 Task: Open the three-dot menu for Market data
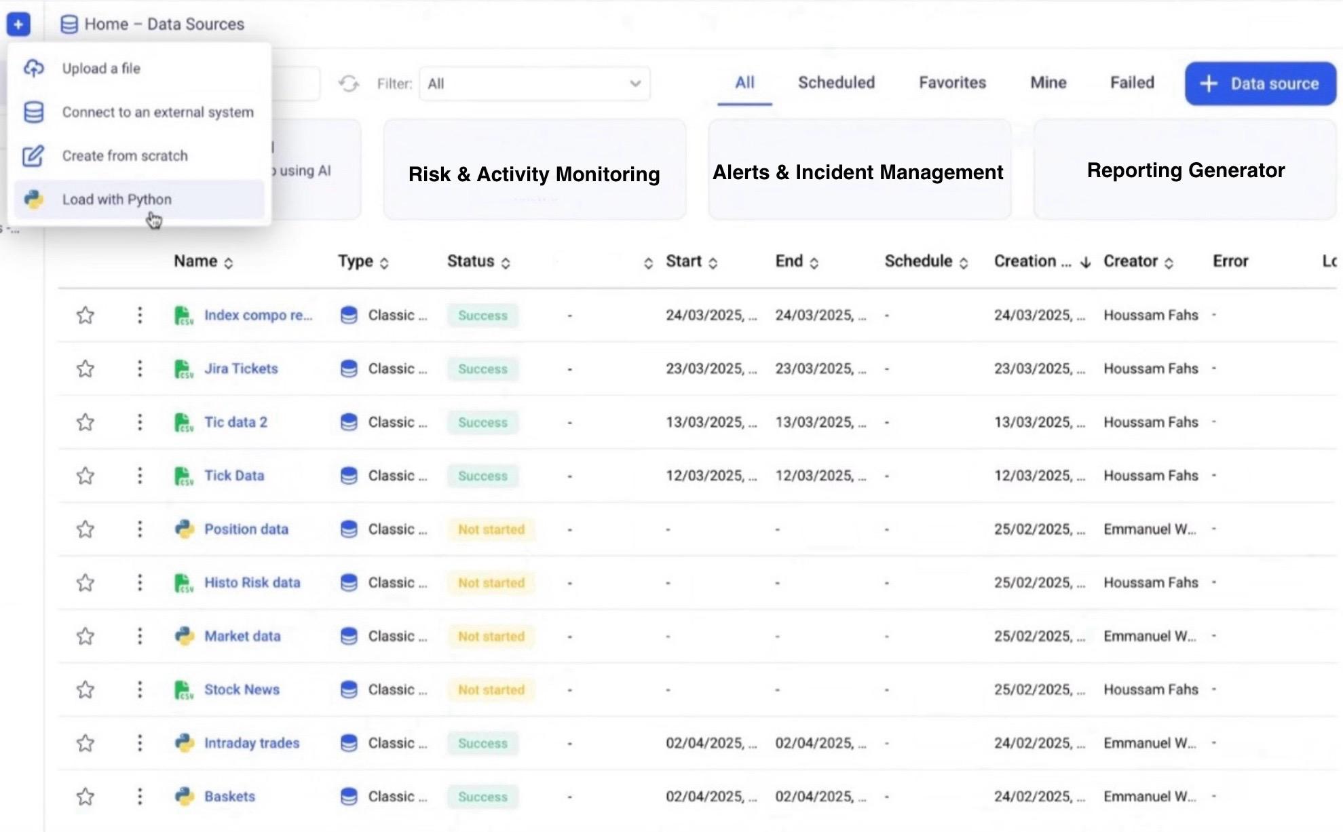pos(140,636)
